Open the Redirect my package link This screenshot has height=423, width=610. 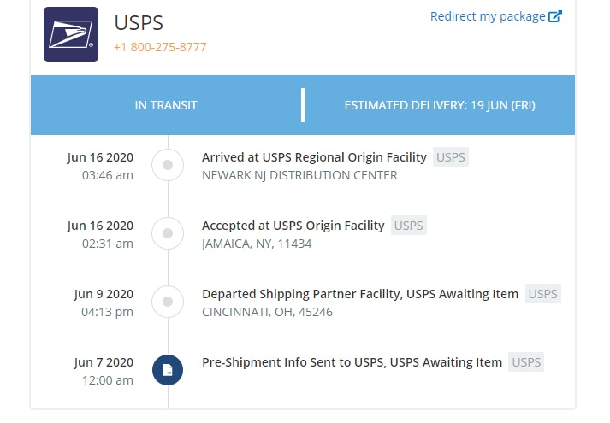point(488,16)
